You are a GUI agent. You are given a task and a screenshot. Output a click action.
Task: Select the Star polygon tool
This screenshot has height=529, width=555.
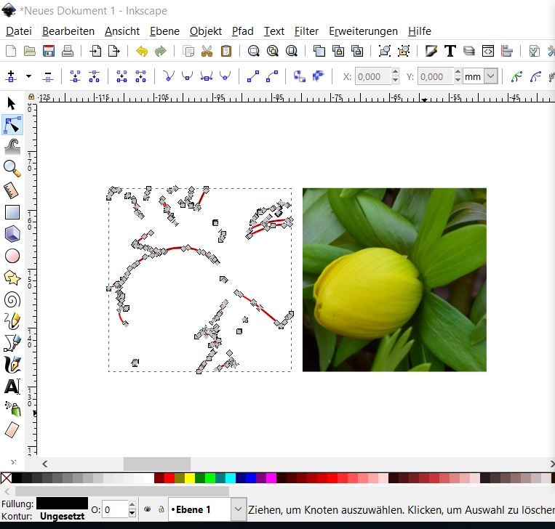tap(12, 278)
